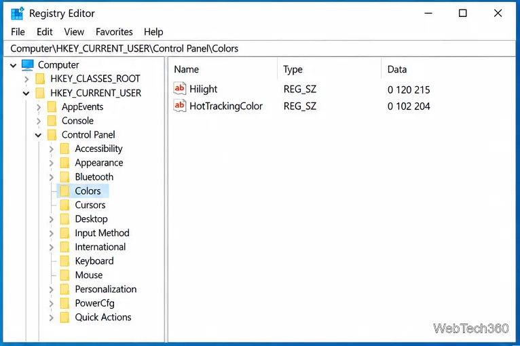Minimize the Registry Editor window
This screenshot has height=346, width=520.
(428, 14)
